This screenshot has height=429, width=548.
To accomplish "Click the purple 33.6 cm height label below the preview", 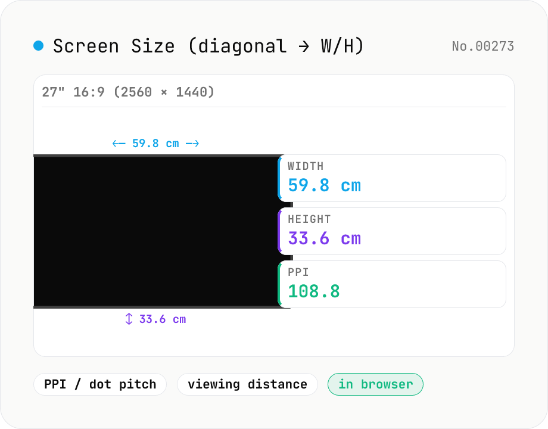I will pos(156,319).
